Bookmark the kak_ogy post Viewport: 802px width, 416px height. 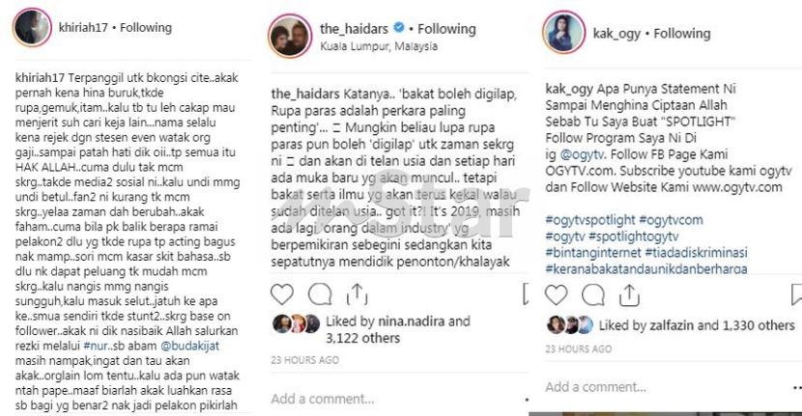(x=796, y=295)
